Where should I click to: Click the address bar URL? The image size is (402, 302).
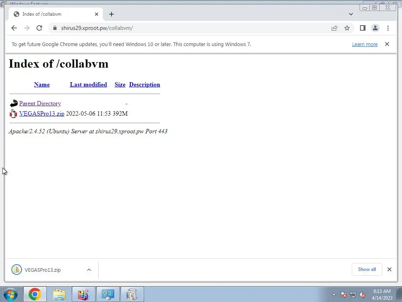pos(97,28)
